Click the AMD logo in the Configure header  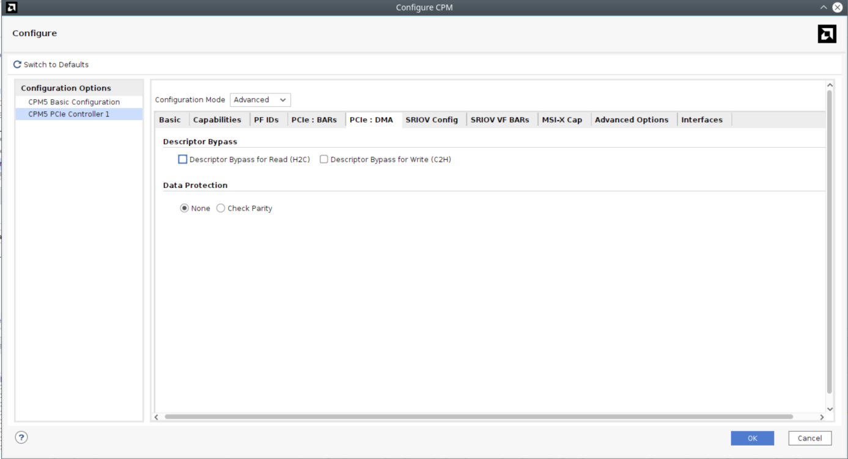tap(827, 34)
